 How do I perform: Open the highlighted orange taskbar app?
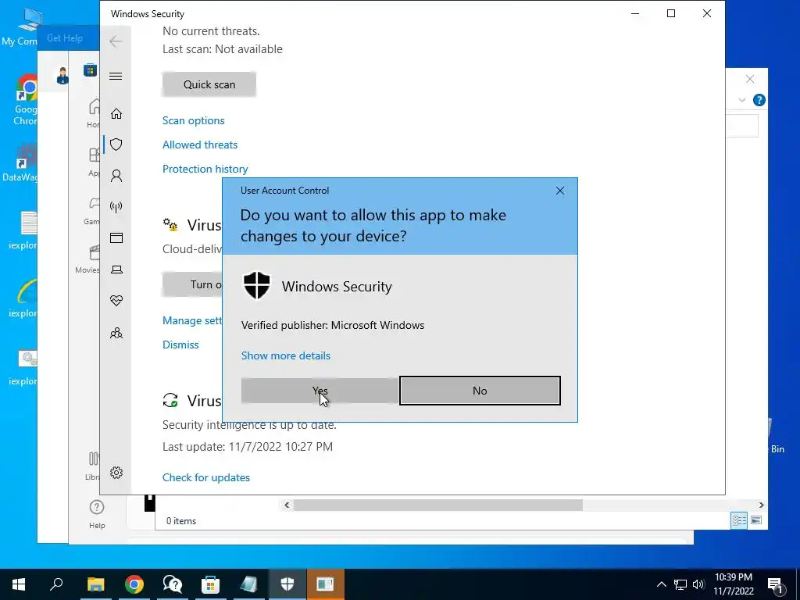tap(325, 584)
